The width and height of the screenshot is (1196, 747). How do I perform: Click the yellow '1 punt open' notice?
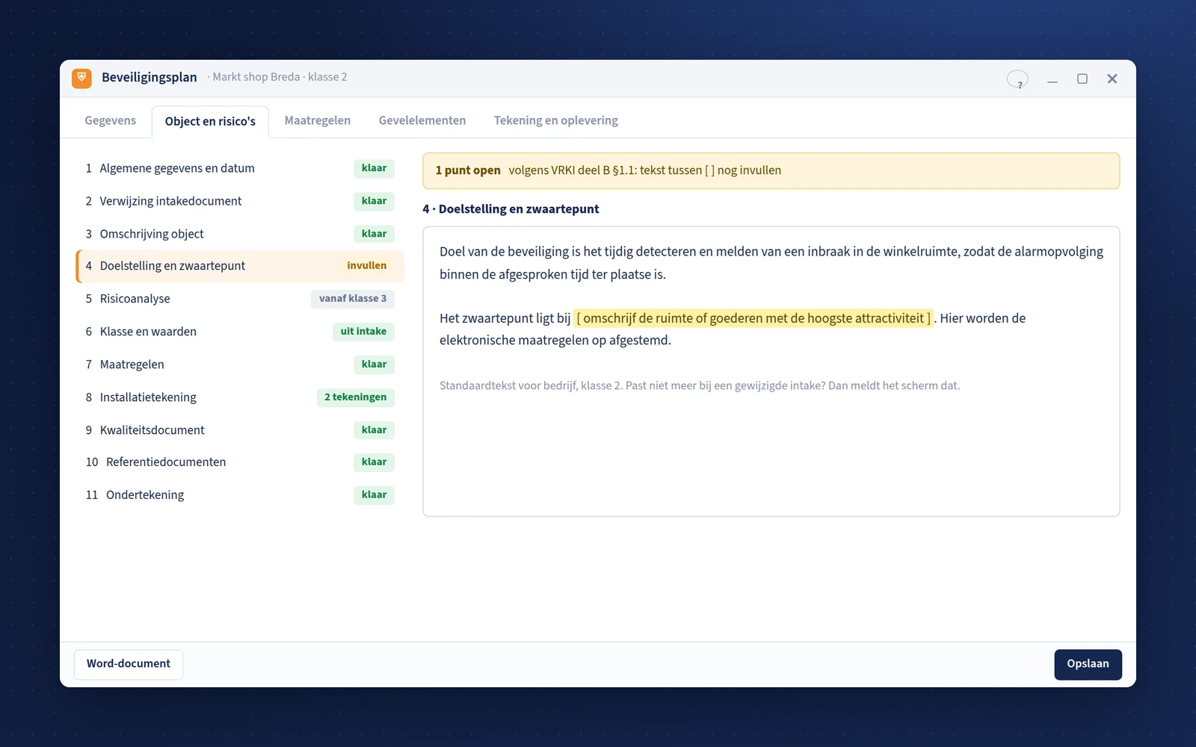tap(771, 171)
